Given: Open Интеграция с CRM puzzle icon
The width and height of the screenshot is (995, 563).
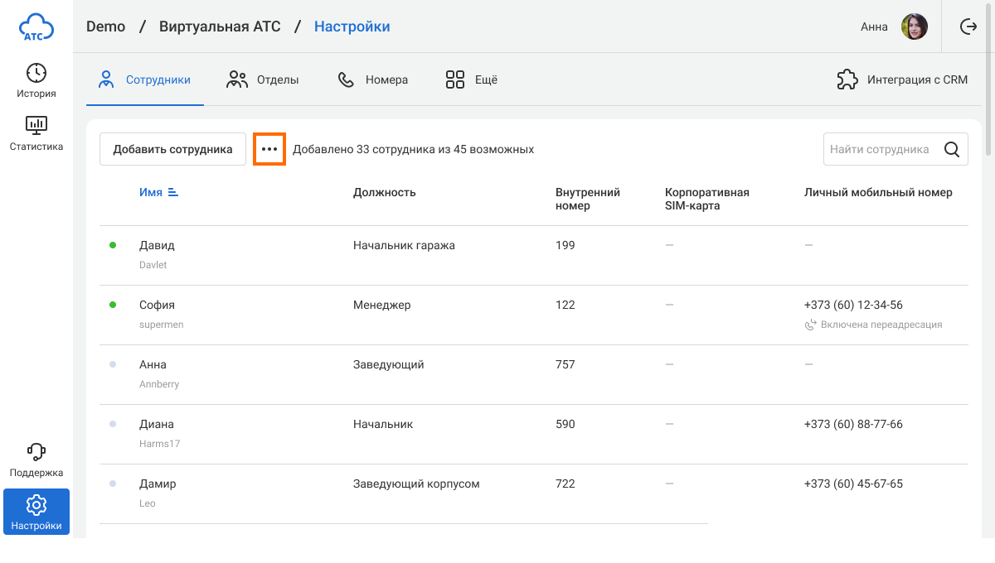Looking at the screenshot, I should (847, 80).
